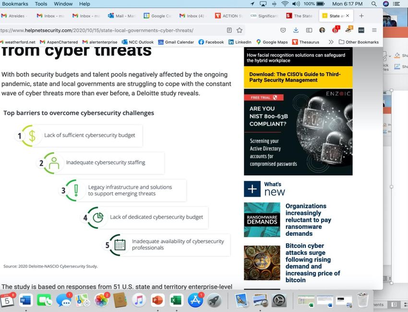Open Photos from the Dock
408x312 pixels.
pyautogui.click(x=101, y=300)
